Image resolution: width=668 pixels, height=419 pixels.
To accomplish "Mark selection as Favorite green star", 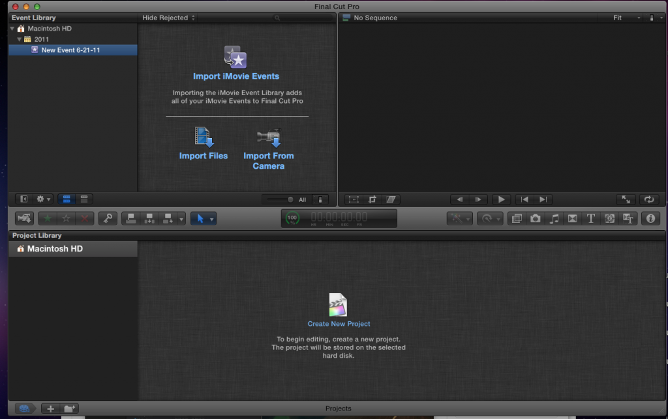I will click(48, 219).
